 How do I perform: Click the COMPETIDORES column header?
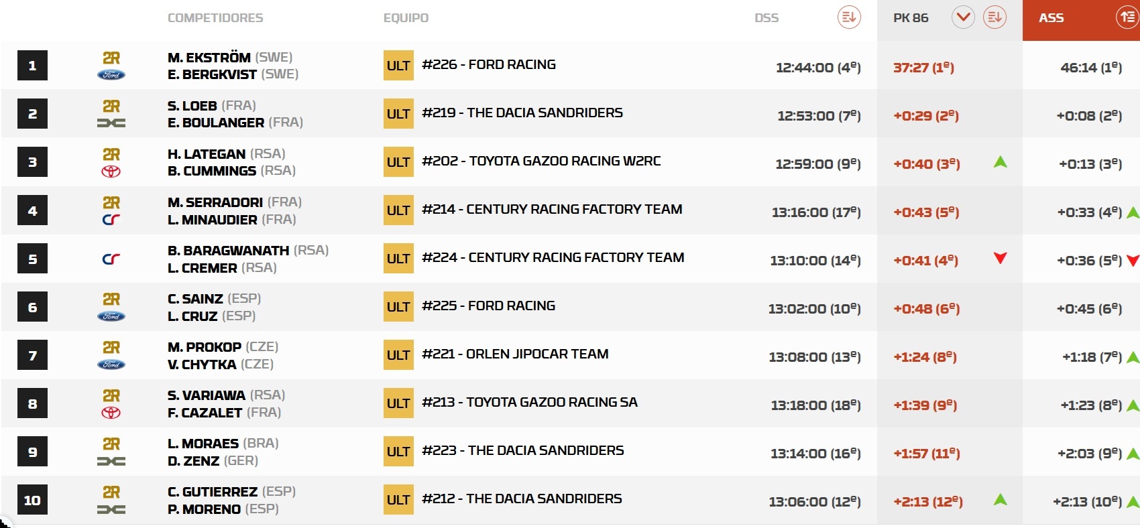coord(215,18)
